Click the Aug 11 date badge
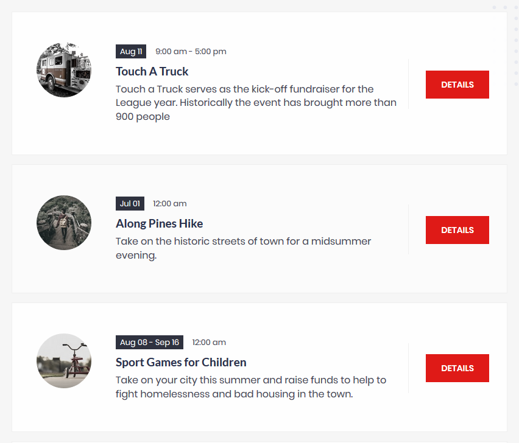The width and height of the screenshot is (519, 443). pos(131,52)
